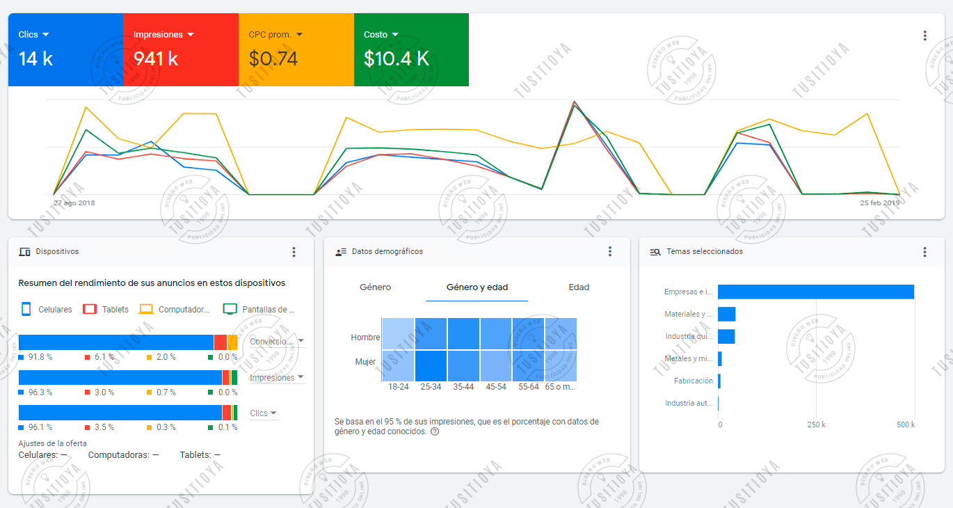Click the Celulares phone icon in legend
The image size is (953, 508).
pos(26,309)
